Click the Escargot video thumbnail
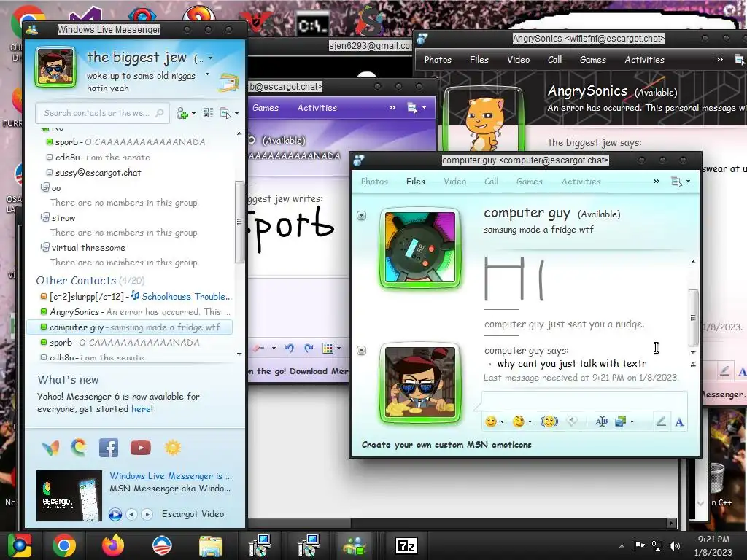Image resolution: width=747 pixels, height=560 pixels. [69, 496]
